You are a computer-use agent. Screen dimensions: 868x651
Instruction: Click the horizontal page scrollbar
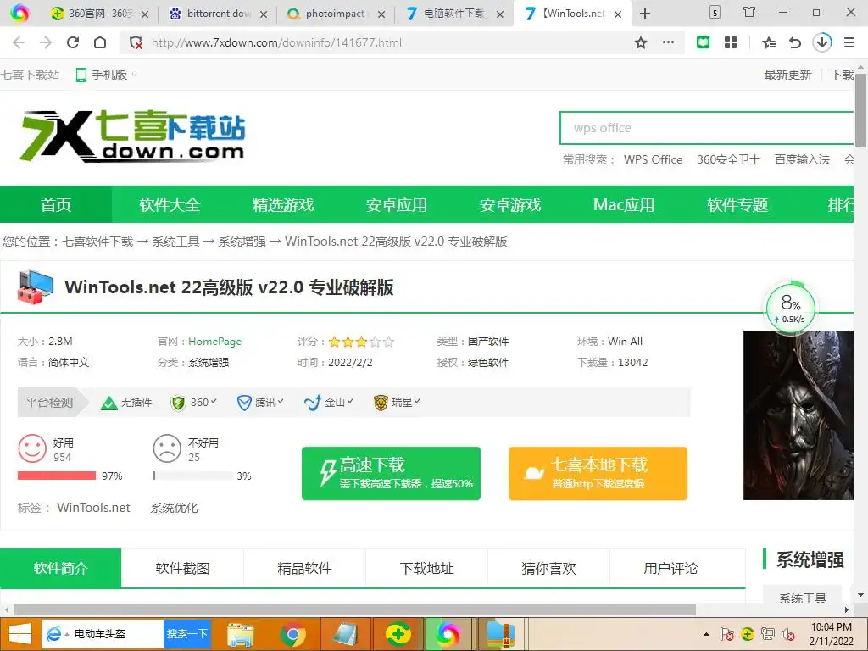(x=354, y=609)
